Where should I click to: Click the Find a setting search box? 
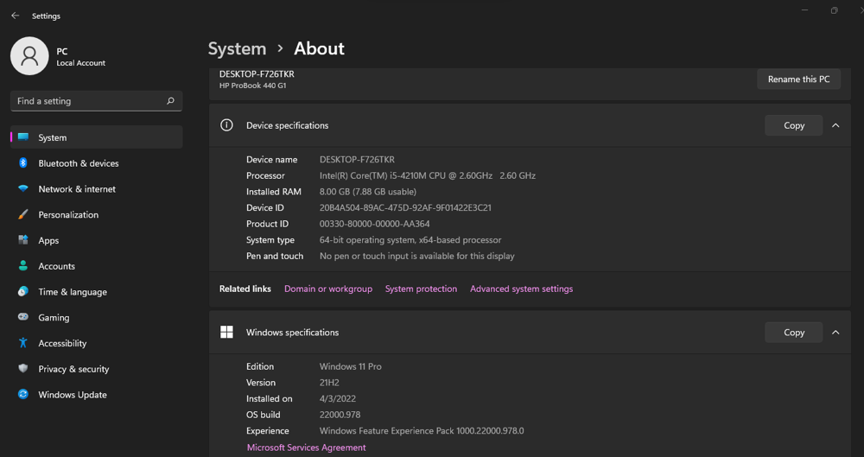click(97, 101)
